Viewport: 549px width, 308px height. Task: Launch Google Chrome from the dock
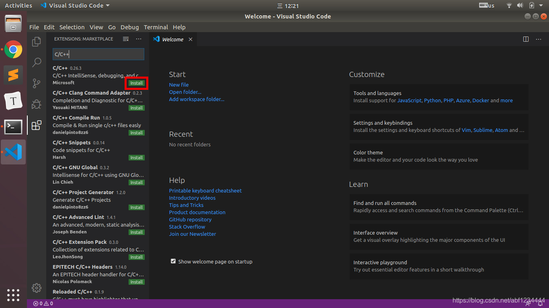pos(13,49)
